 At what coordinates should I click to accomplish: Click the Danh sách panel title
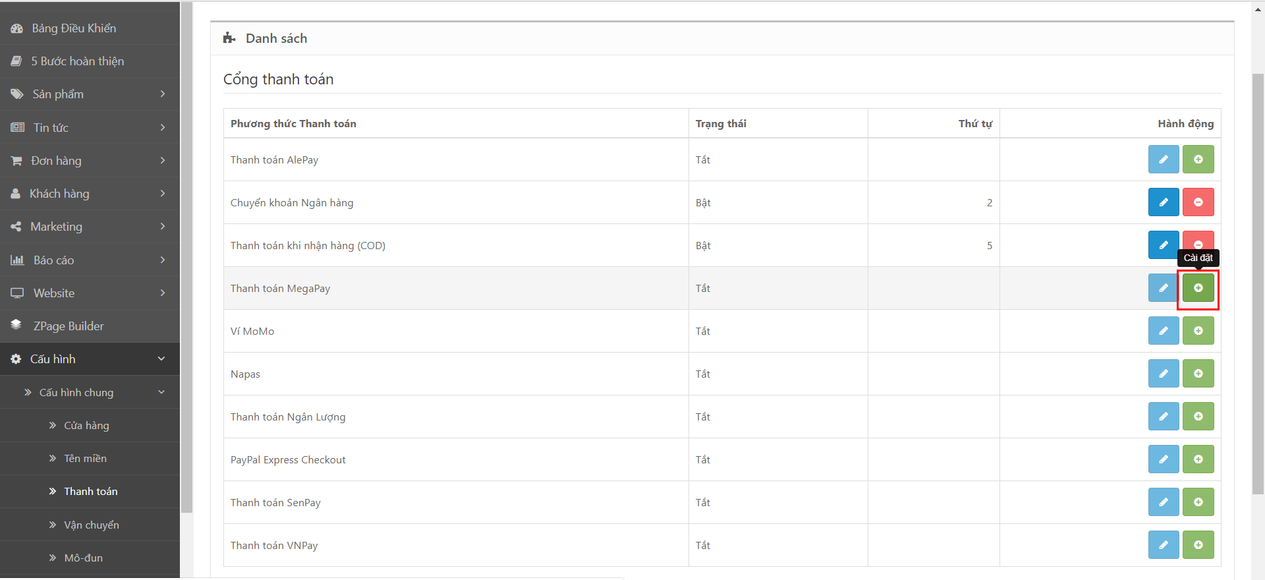[x=276, y=38]
